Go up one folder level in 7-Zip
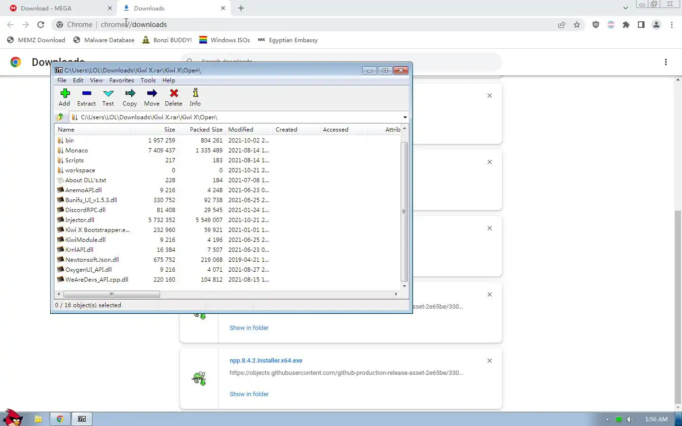The width and height of the screenshot is (682, 426). point(60,117)
